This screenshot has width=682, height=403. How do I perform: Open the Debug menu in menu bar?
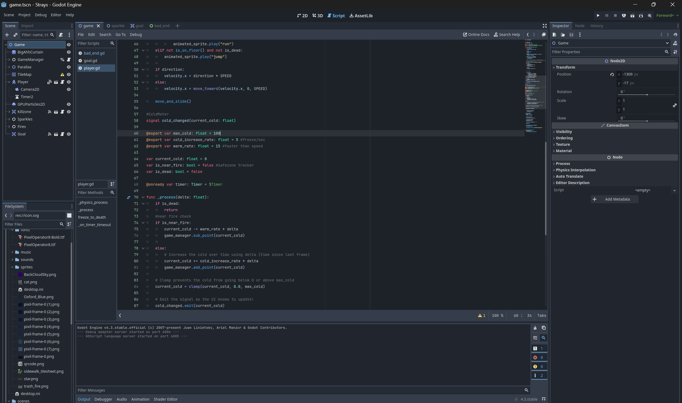[41, 15]
